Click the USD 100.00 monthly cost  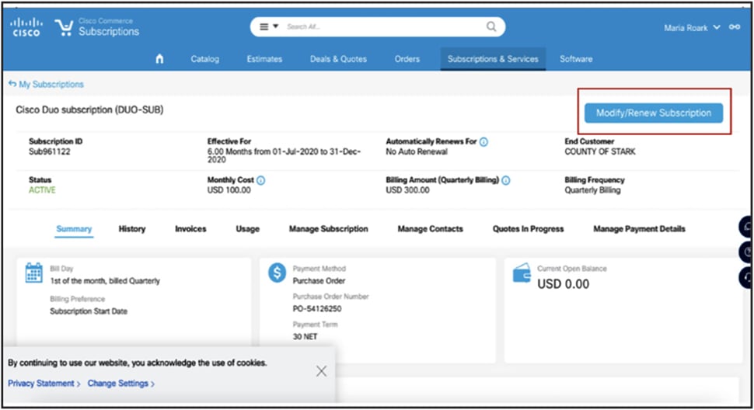coord(229,190)
